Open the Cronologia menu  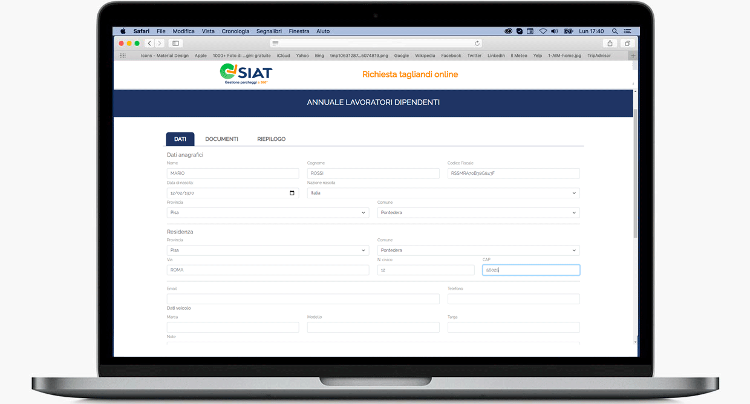coord(235,31)
